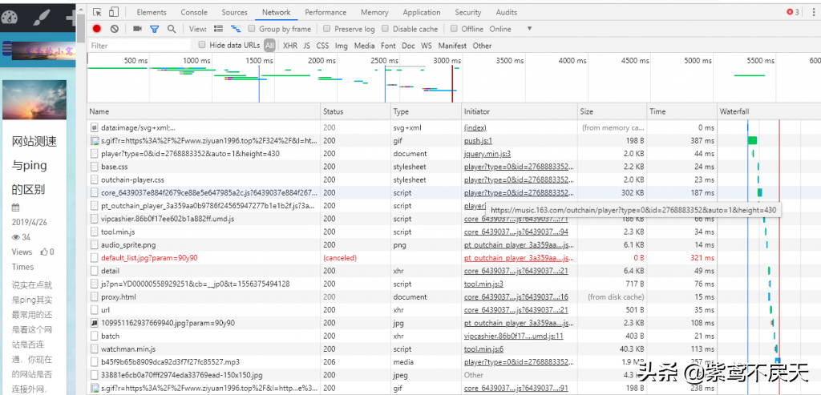Enable the Preserve log checkbox
This screenshot has height=395, width=821.
327,29
